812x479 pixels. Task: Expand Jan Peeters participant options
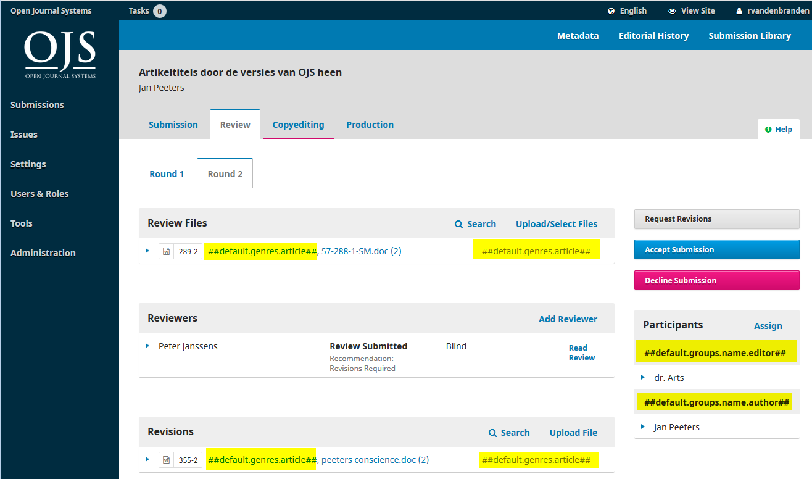click(643, 427)
